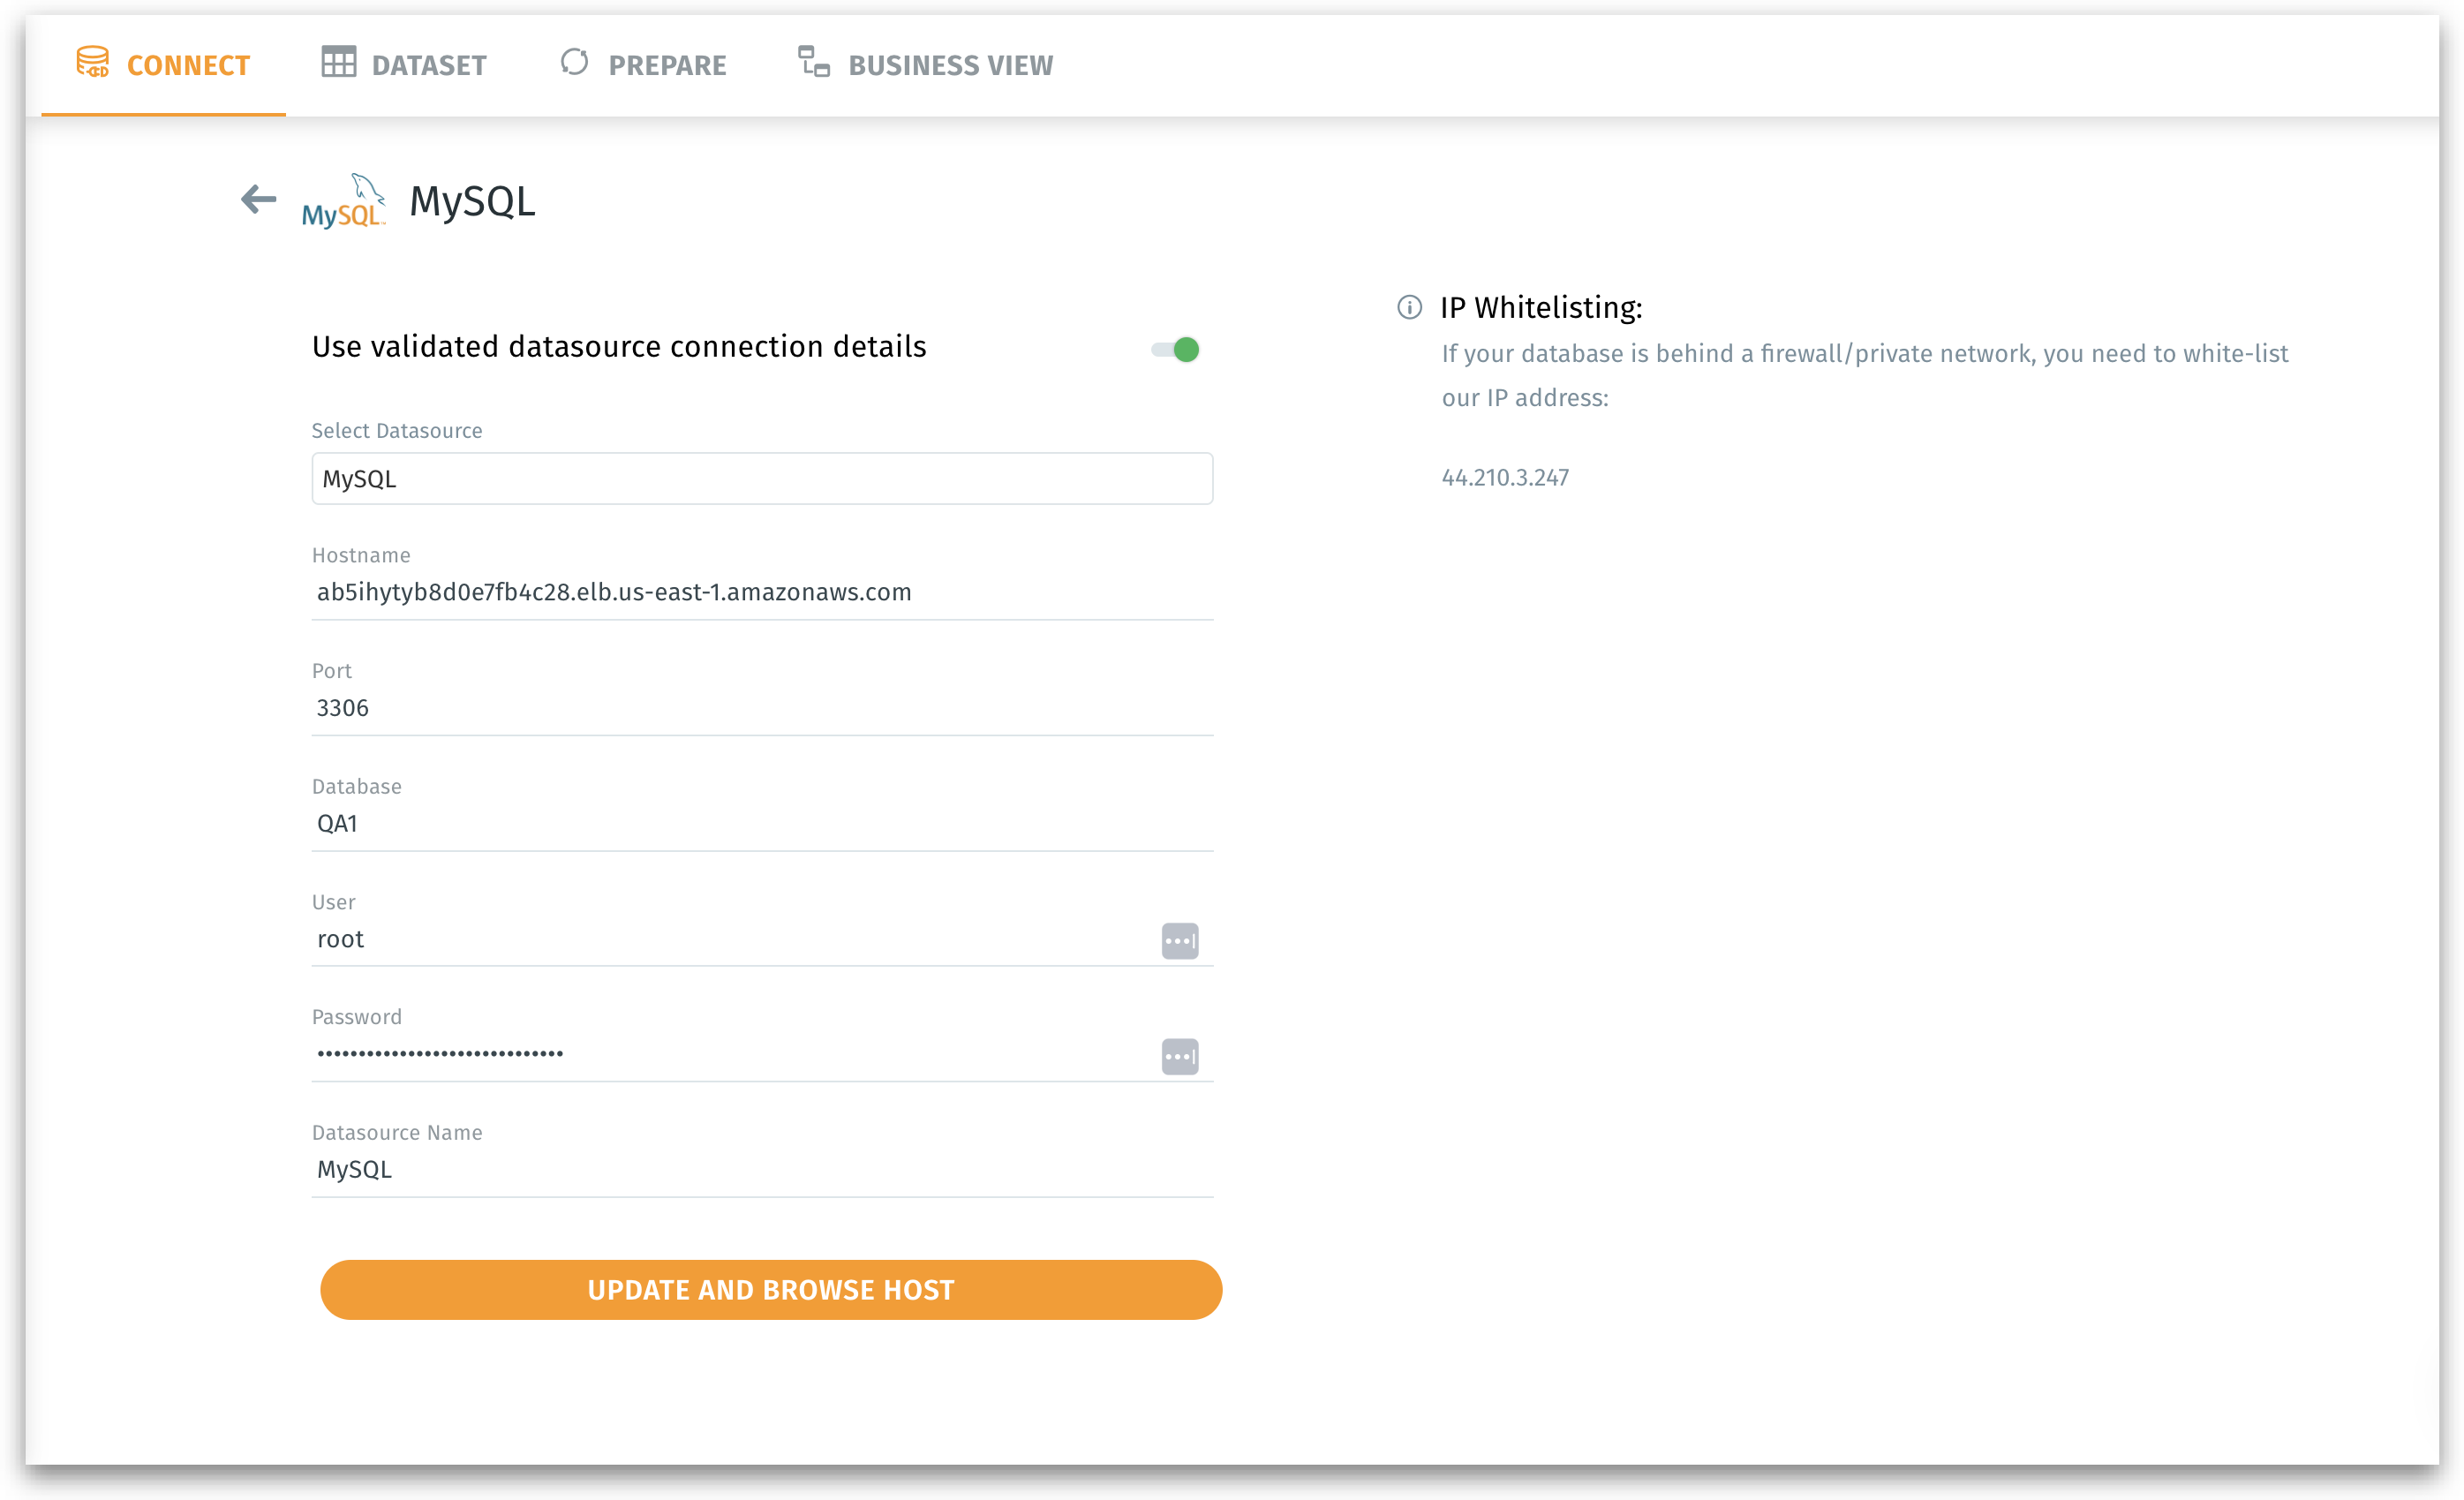Disable validated datasource connection details toggle
The image size is (2464, 1500).
pyautogui.click(x=1175, y=350)
